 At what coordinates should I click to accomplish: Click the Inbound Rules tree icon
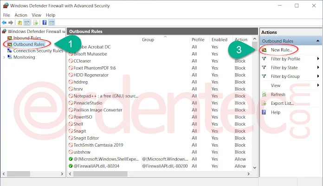tap(9, 38)
